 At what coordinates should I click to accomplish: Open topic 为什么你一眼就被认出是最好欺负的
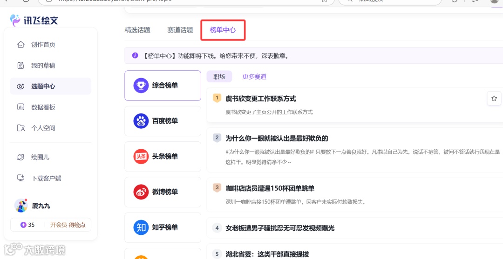coord(277,139)
